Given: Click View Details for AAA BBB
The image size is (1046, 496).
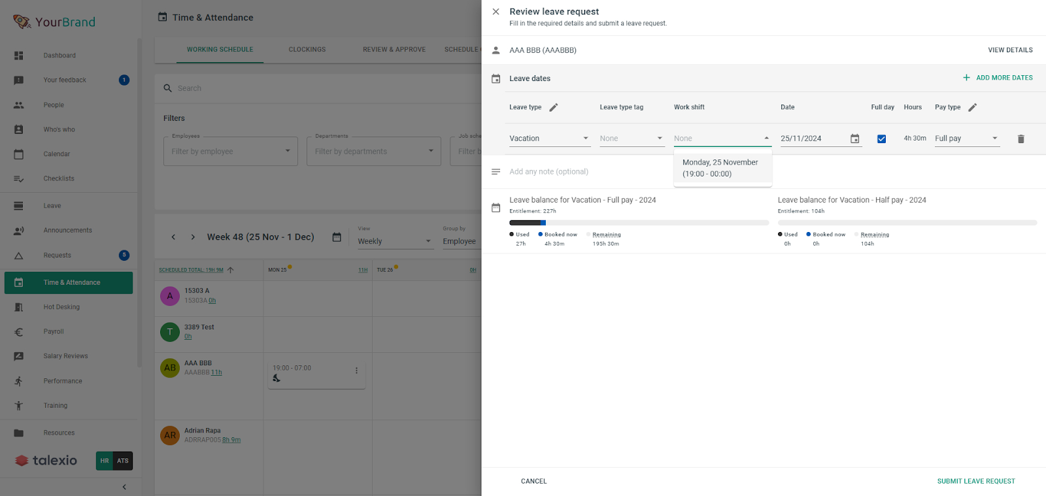Looking at the screenshot, I should (1010, 50).
